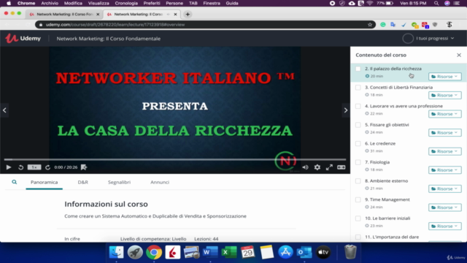467x263 pixels.
Task: Open Outlook from the Dock
Action: (304, 252)
